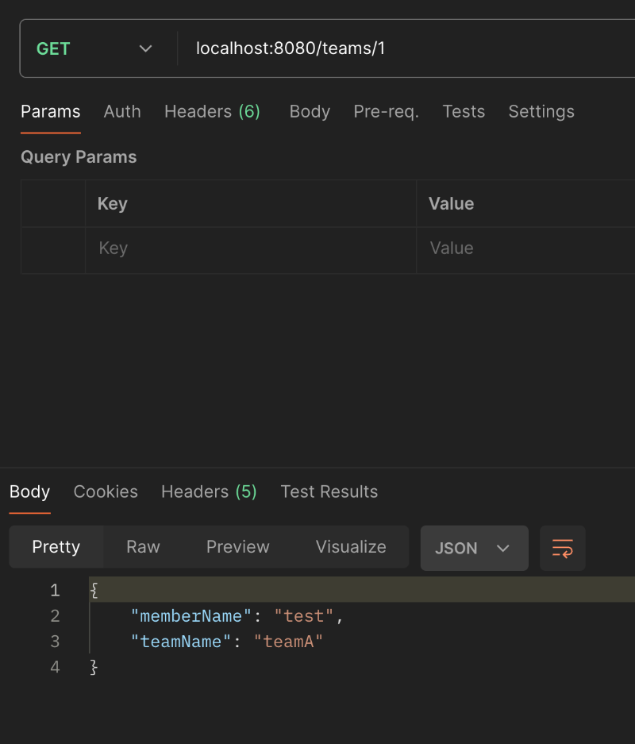View the response Headers (5) tab
Screen dimensions: 635x744
[x=209, y=492]
